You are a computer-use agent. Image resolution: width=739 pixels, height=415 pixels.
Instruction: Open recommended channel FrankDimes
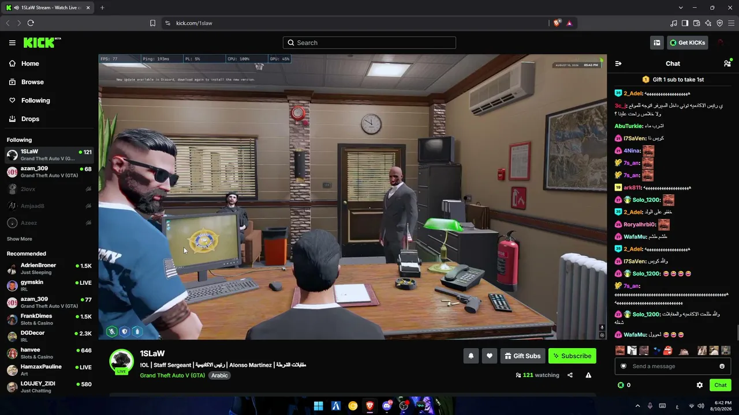[49, 319]
